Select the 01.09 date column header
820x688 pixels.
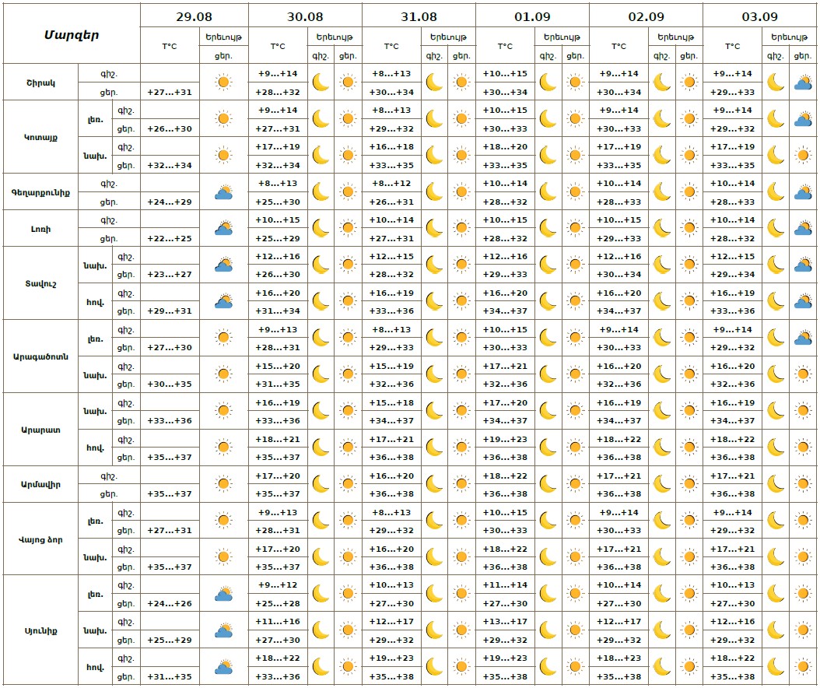[532, 16]
